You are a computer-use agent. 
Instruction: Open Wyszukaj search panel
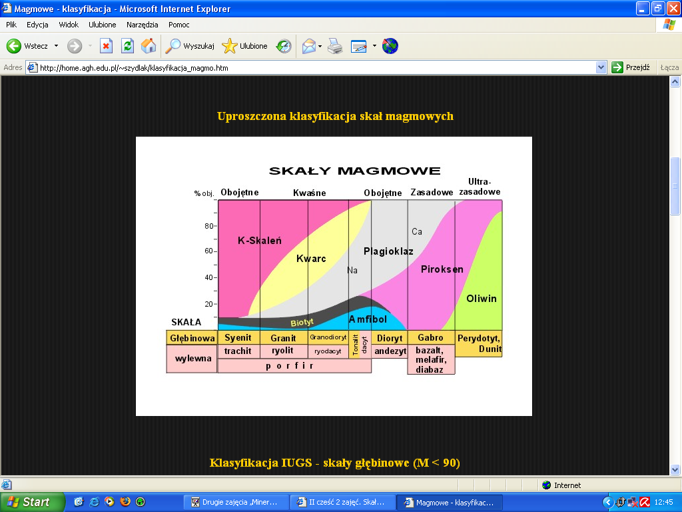click(190, 46)
